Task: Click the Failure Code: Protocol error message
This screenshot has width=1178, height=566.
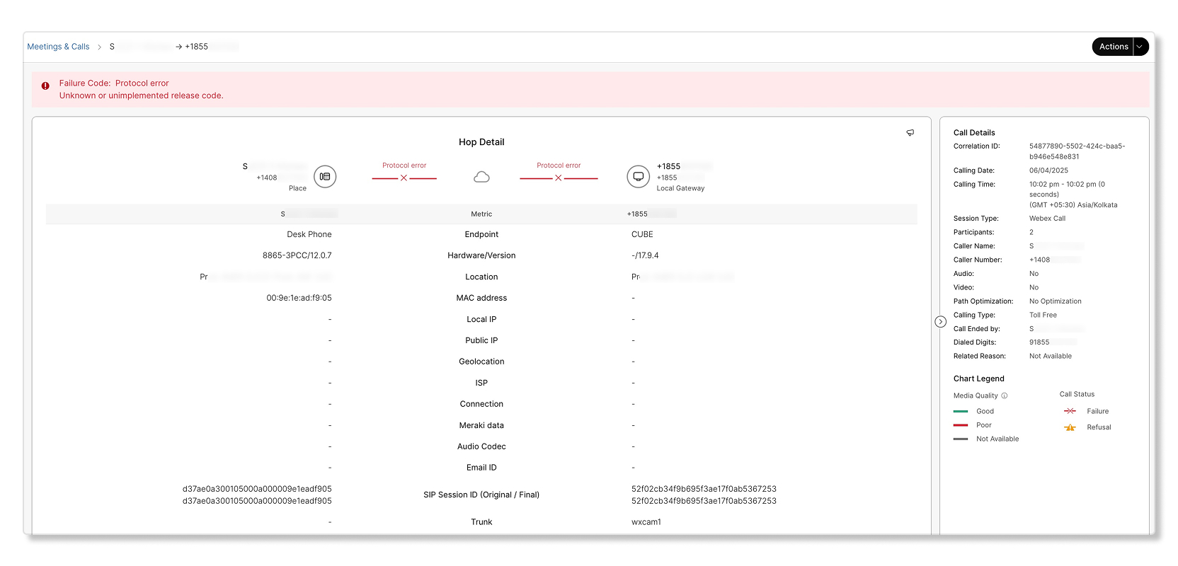Action: click(114, 83)
